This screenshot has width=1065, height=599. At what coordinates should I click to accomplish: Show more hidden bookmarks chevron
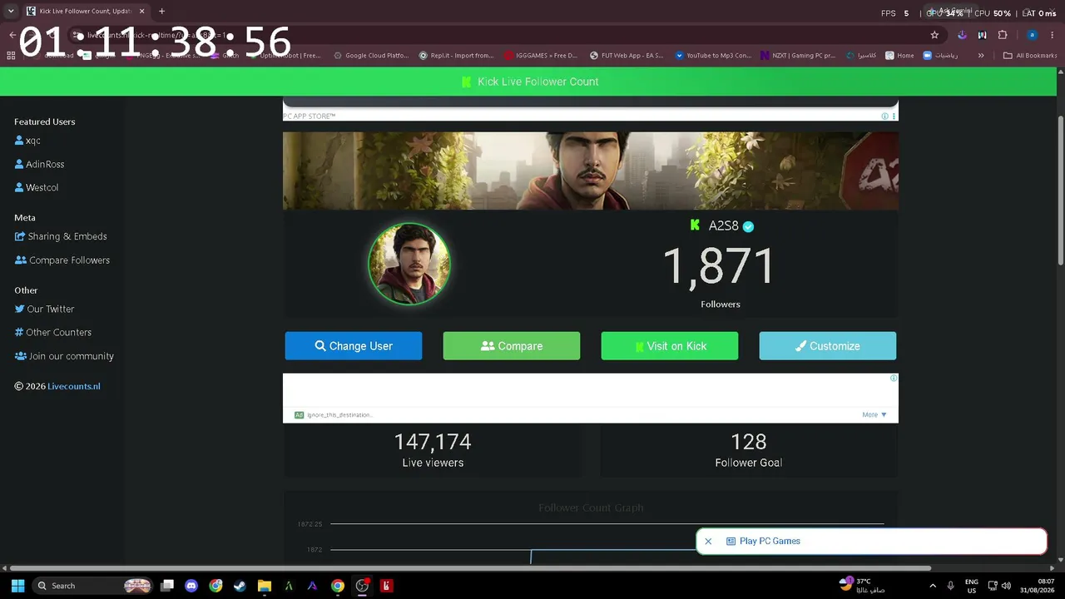[x=981, y=56]
